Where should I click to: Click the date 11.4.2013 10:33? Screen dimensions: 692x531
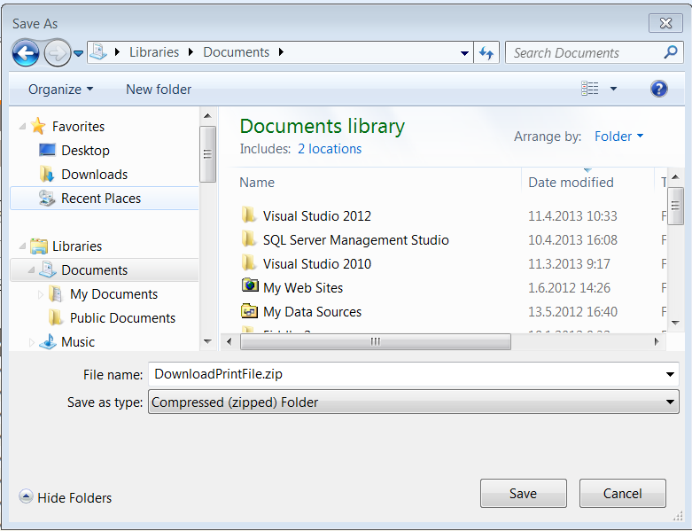(x=572, y=215)
